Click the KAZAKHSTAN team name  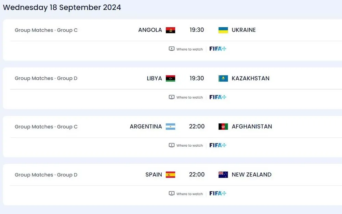(250, 78)
